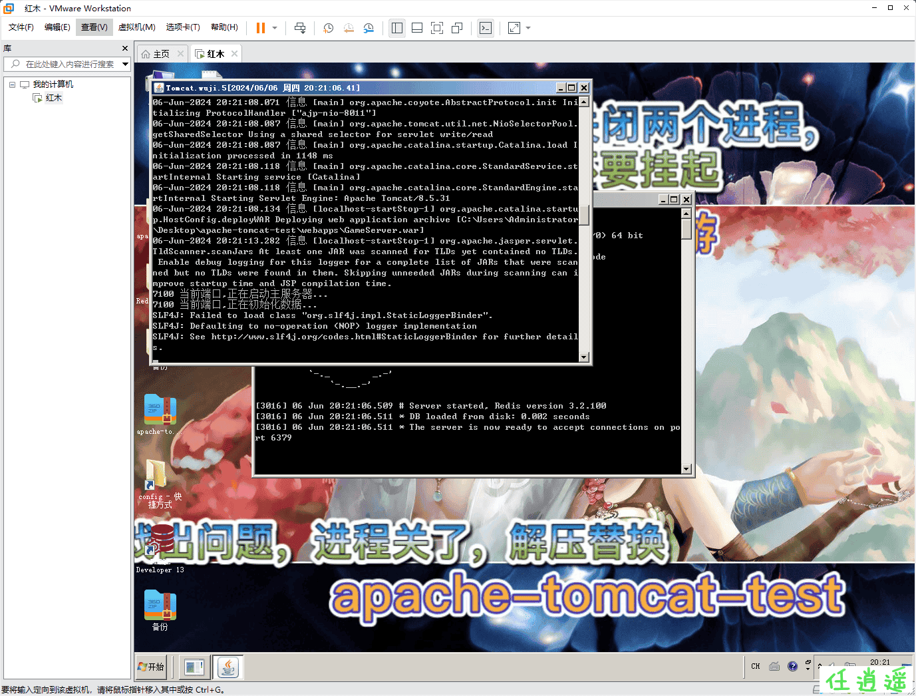
Task: Click the Redis console taskbar button
Action: point(194,667)
